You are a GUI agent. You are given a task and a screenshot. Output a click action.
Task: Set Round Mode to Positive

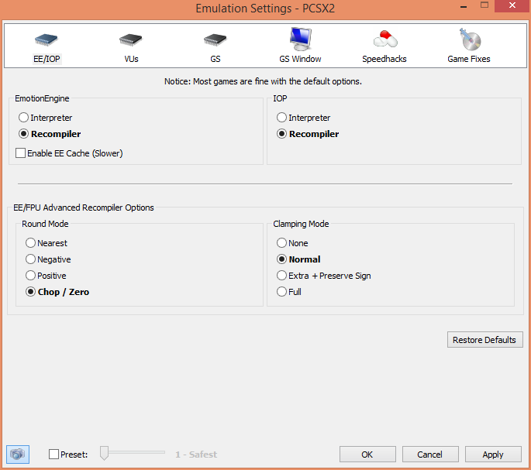pyautogui.click(x=46, y=276)
